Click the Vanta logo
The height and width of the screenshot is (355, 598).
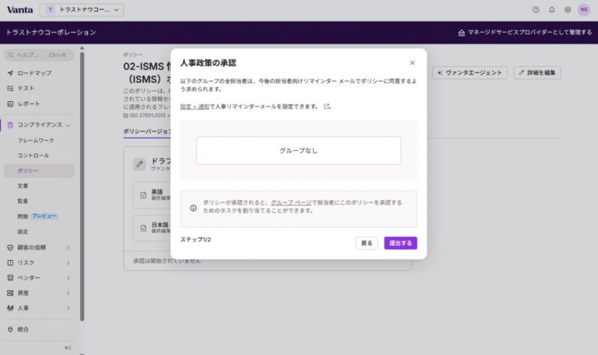pos(19,10)
